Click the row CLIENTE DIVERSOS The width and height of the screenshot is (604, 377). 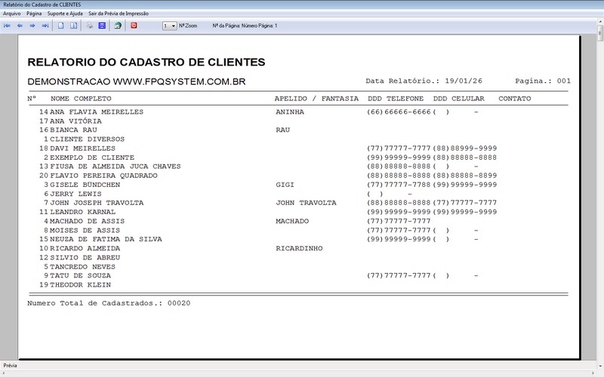click(87, 139)
